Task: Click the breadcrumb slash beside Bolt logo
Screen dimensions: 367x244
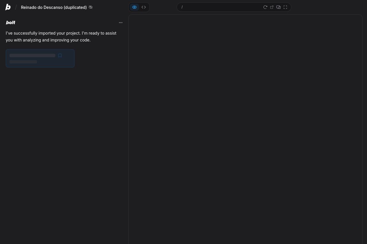Action: [16, 7]
